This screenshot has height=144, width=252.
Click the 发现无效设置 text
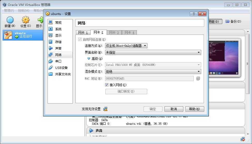pyautogui.click(x=91, y=109)
